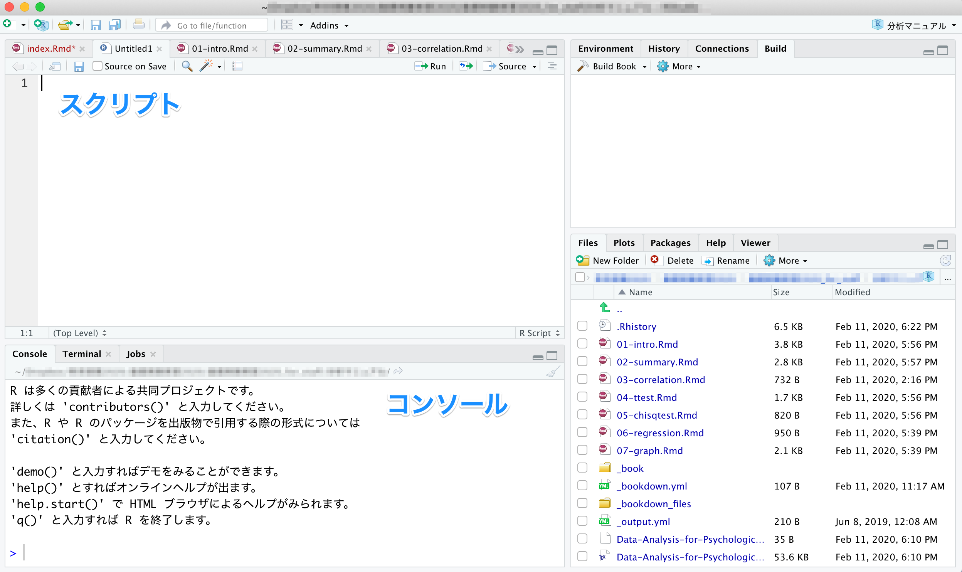Viewport: 962px width, 572px height.
Task: Open the Terminal tab
Action: (82, 354)
